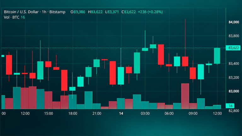Click the 83,200 price axis label
The image size is (242, 136).
[234, 77]
